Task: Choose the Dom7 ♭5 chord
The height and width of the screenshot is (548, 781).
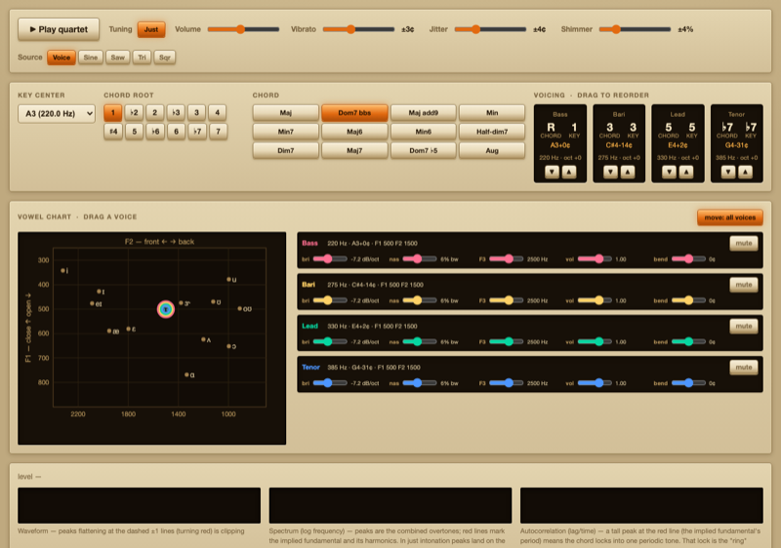Action: (x=423, y=151)
